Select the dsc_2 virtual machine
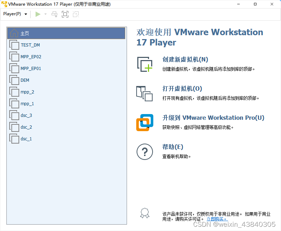 [x=66, y=127]
